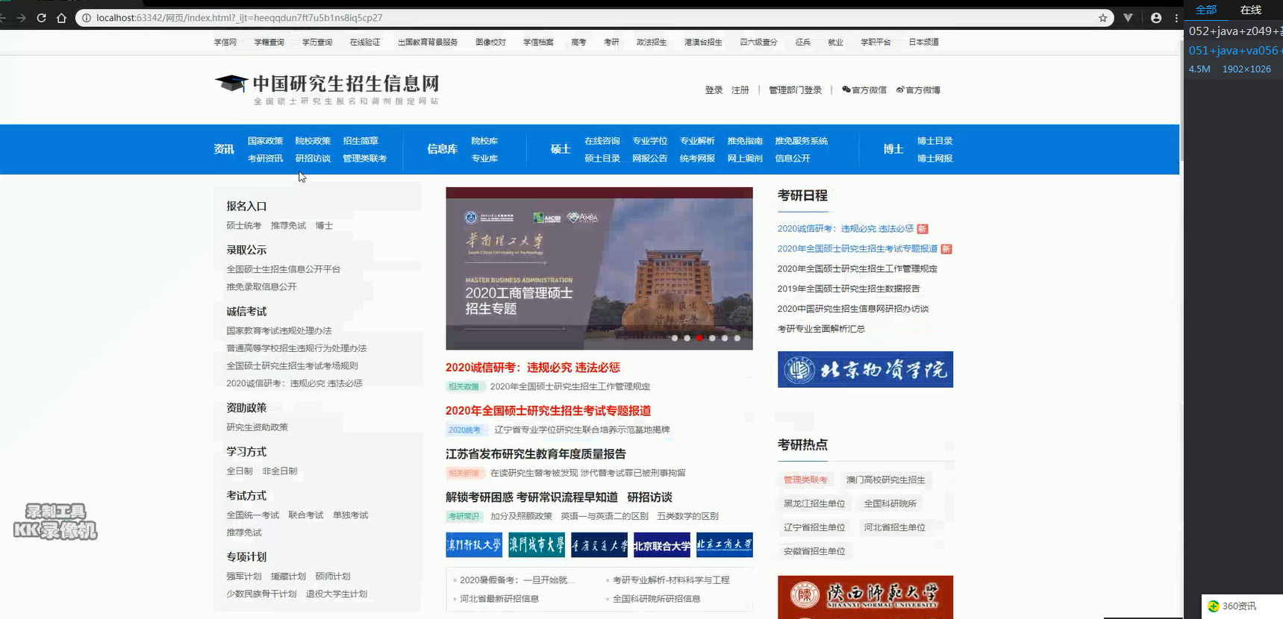Viewport: 1283px width, 619px height.
Task: Open 研究生资助政策 link
Action: (x=257, y=427)
